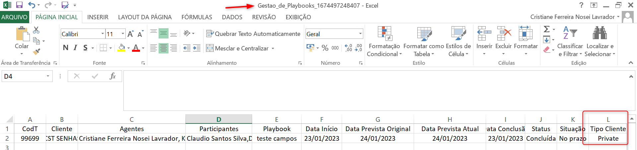Open the Name Box dropdown arrow

click(48, 76)
